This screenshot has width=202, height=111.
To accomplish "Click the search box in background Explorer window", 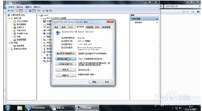I will point(182,7).
